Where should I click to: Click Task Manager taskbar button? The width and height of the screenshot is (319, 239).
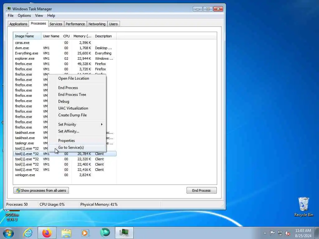tap(124, 233)
